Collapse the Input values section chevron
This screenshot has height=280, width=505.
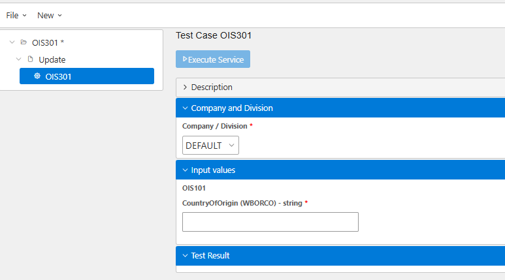coord(185,170)
